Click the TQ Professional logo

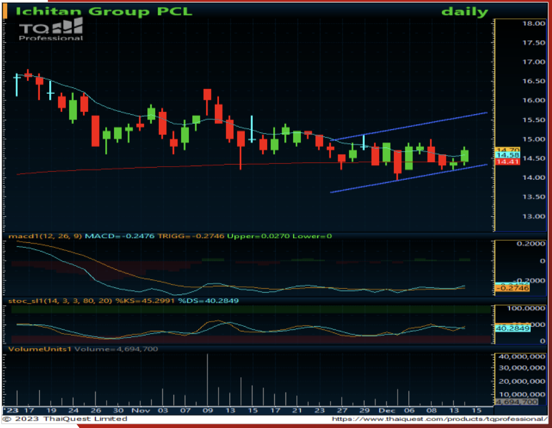coord(51,29)
